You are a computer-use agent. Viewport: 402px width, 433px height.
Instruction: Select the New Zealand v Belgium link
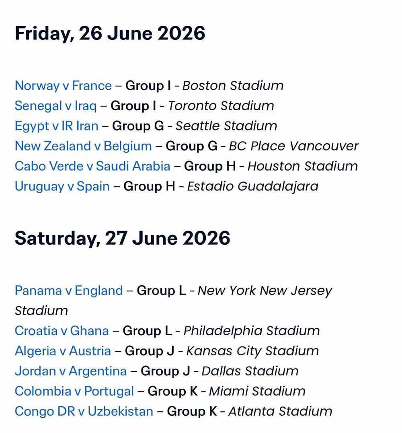click(x=83, y=146)
